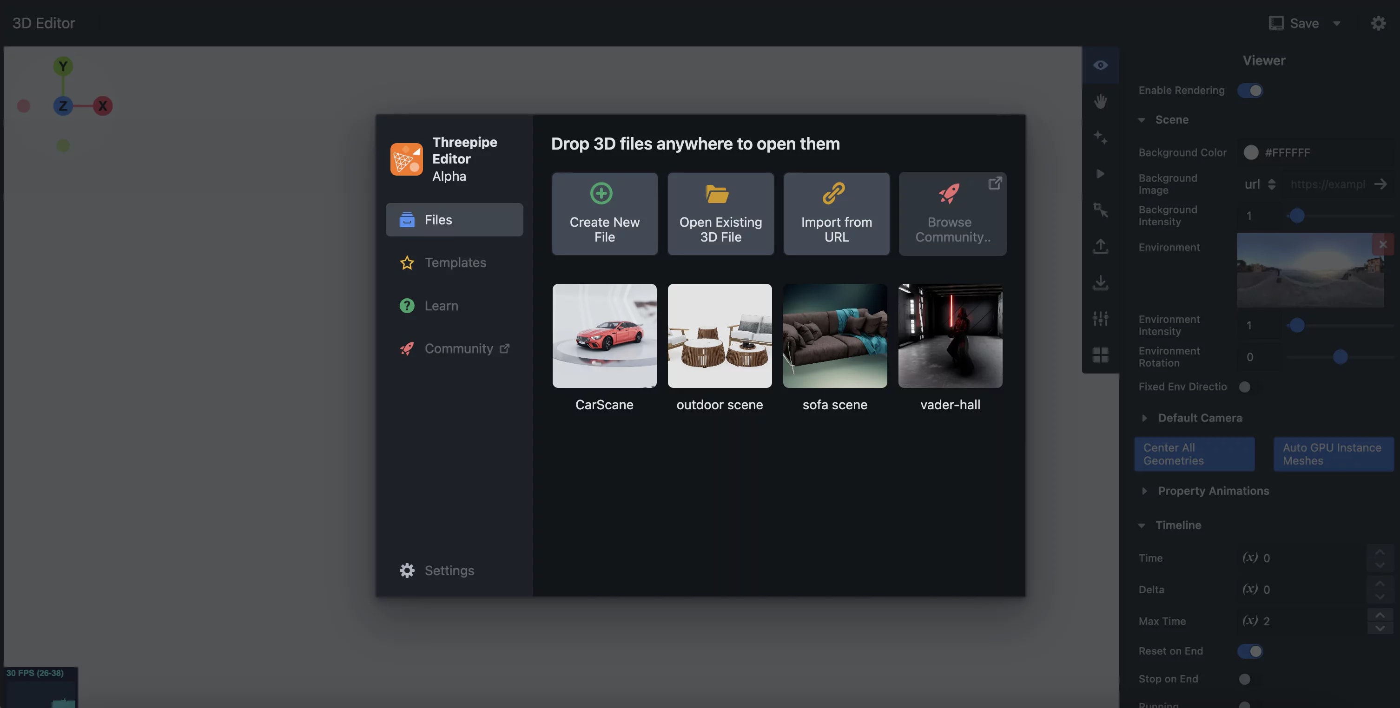Open the sofa scene example

835,336
